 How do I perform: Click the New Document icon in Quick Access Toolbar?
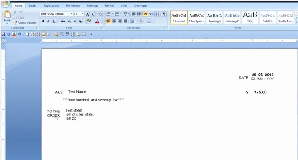(x=27, y=34)
